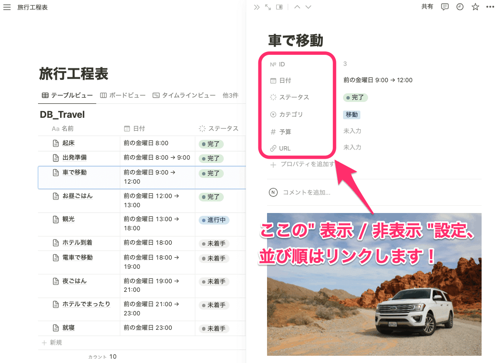Open the sidebar with the hamburger menu icon
497x363 pixels.
click(x=7, y=7)
